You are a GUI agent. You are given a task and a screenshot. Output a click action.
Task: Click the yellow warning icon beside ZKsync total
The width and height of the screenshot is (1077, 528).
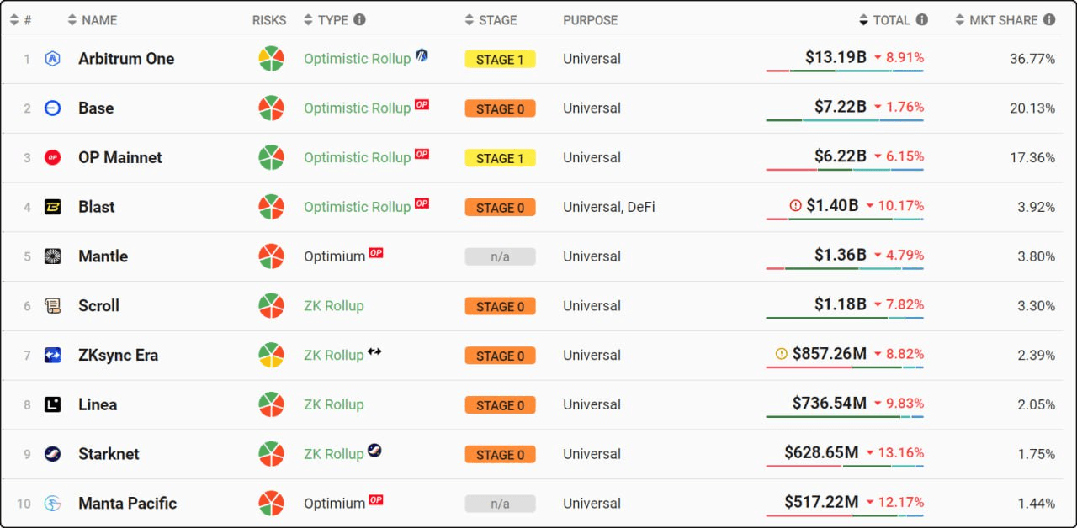782,354
